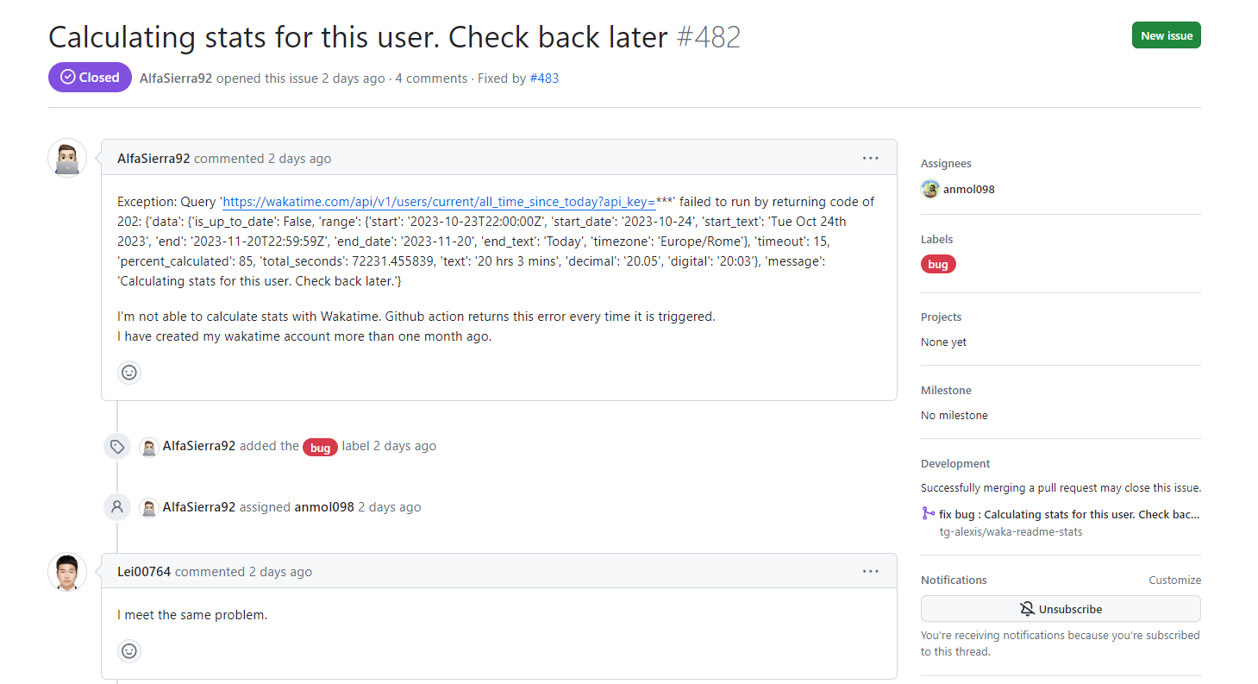Open the #483 fix pull request link
Image resolution: width=1258 pixels, height=684 pixels.
544,78
